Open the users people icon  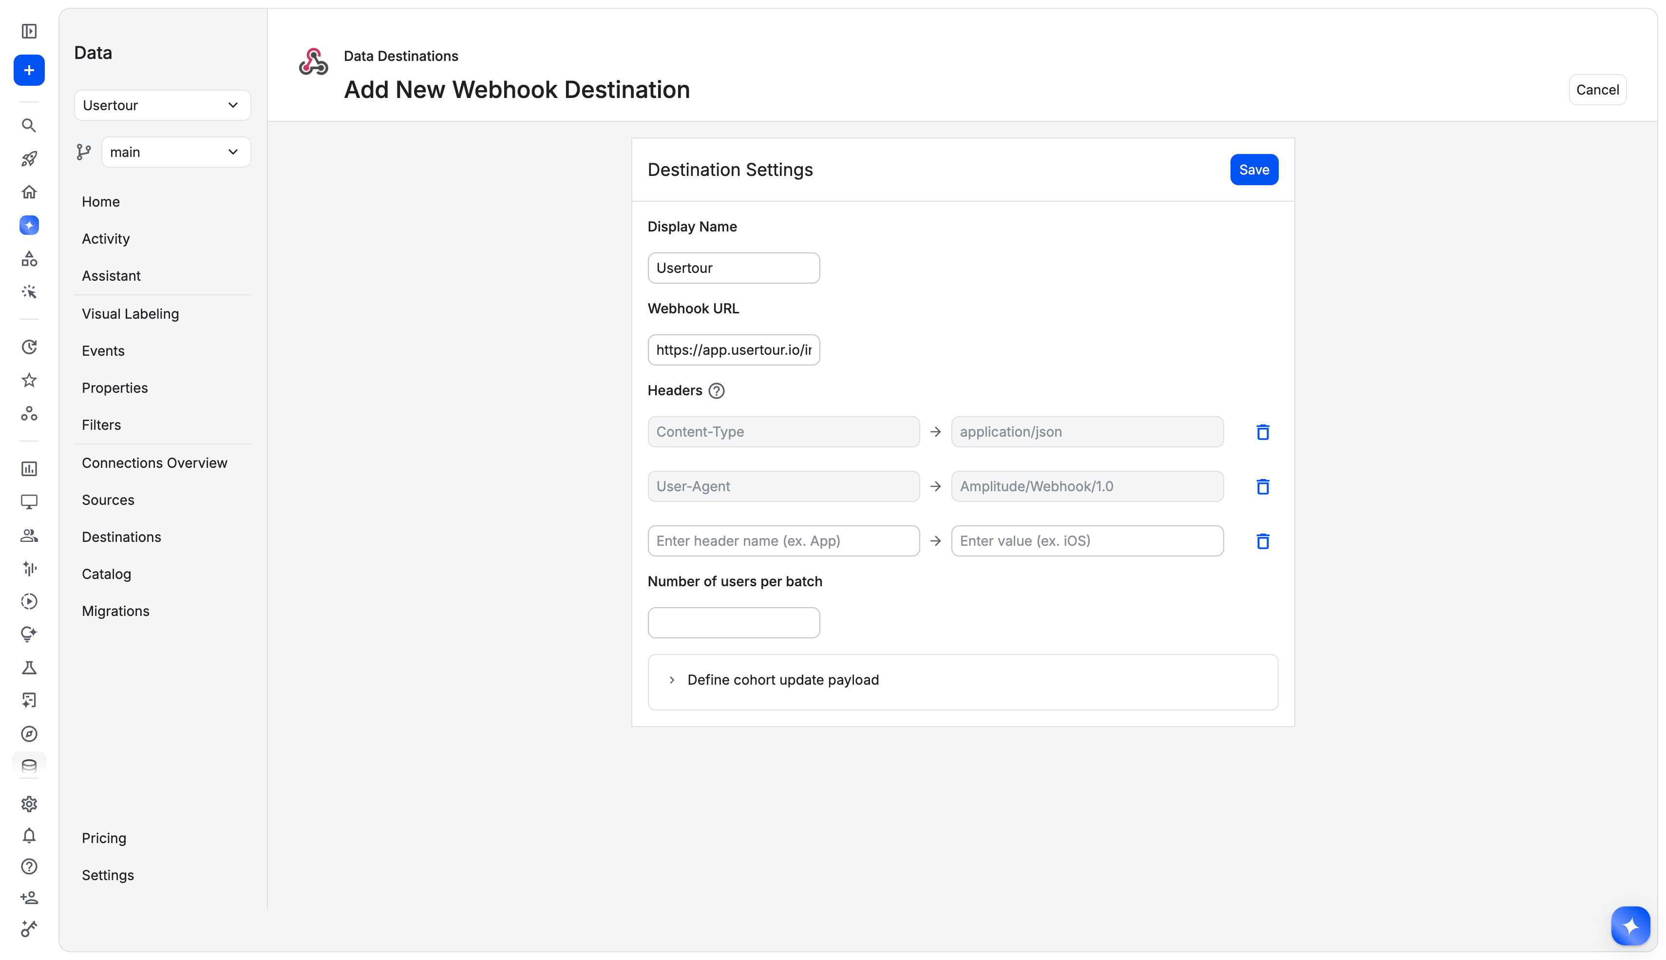click(x=29, y=536)
